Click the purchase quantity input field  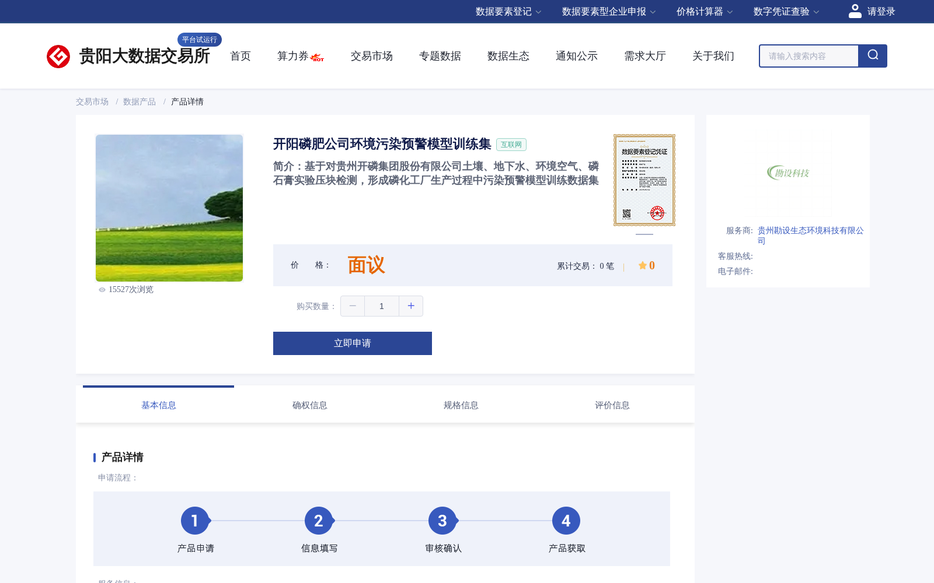pyautogui.click(x=382, y=306)
